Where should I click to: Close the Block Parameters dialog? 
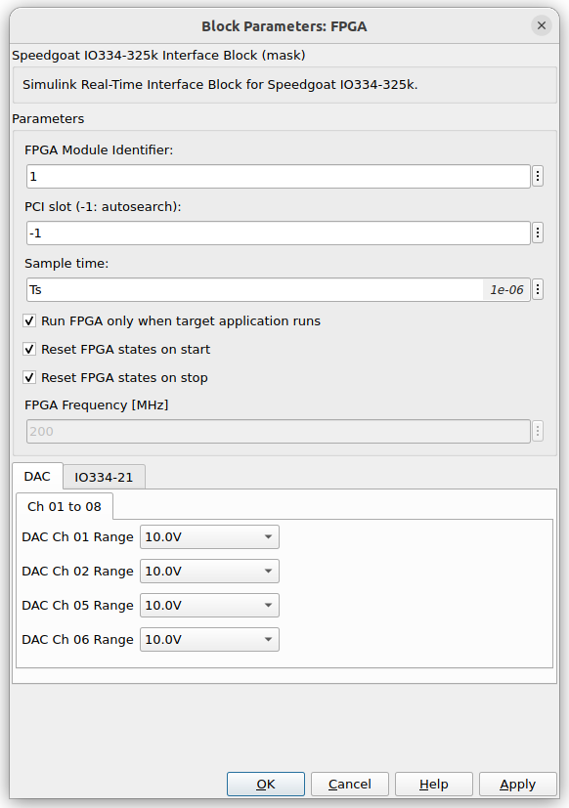[542, 25]
